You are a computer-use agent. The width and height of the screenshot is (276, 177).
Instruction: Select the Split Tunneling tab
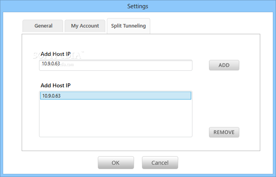coord(129,26)
